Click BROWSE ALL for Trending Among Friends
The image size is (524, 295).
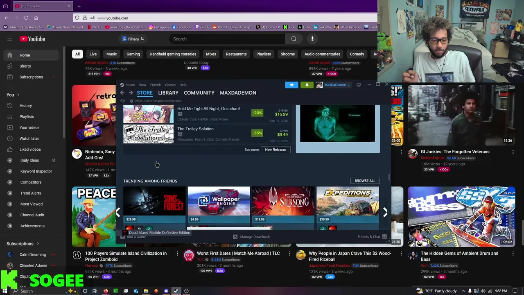(365, 181)
